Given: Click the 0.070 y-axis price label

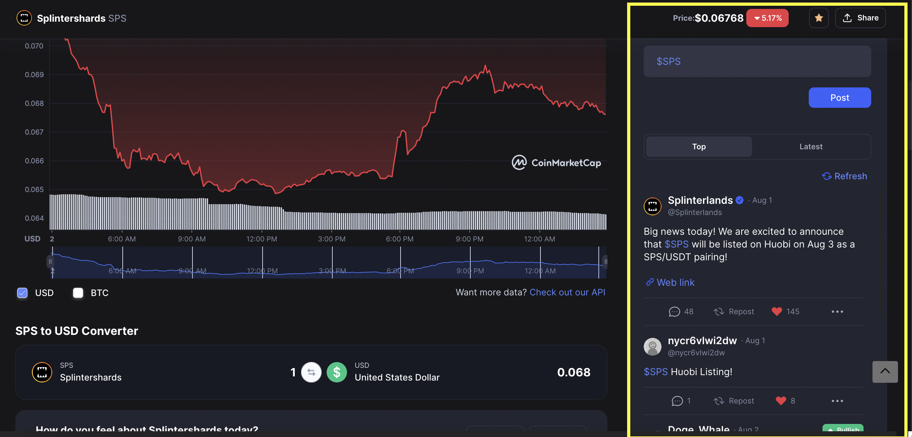Looking at the screenshot, I should [x=34, y=46].
